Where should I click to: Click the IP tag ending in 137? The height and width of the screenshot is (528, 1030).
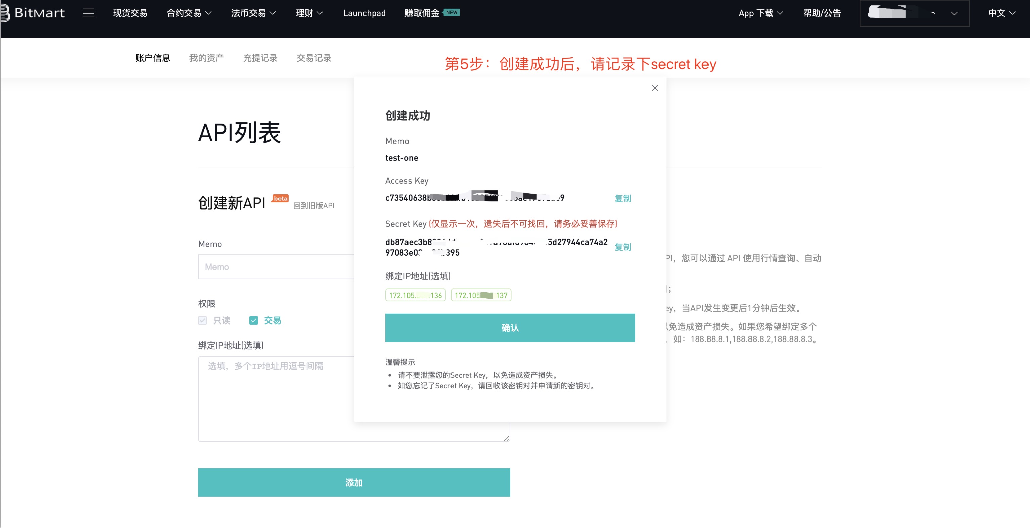[x=481, y=295]
